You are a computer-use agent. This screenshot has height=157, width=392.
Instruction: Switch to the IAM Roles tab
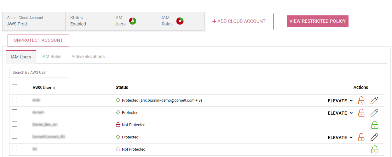coord(51,57)
